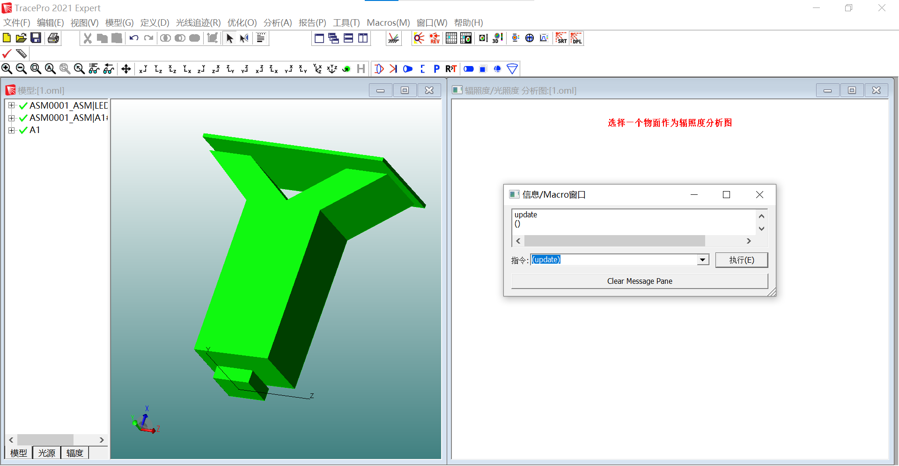Open the 指令 command dropdown arrow
The width and height of the screenshot is (899, 466).
pos(702,260)
